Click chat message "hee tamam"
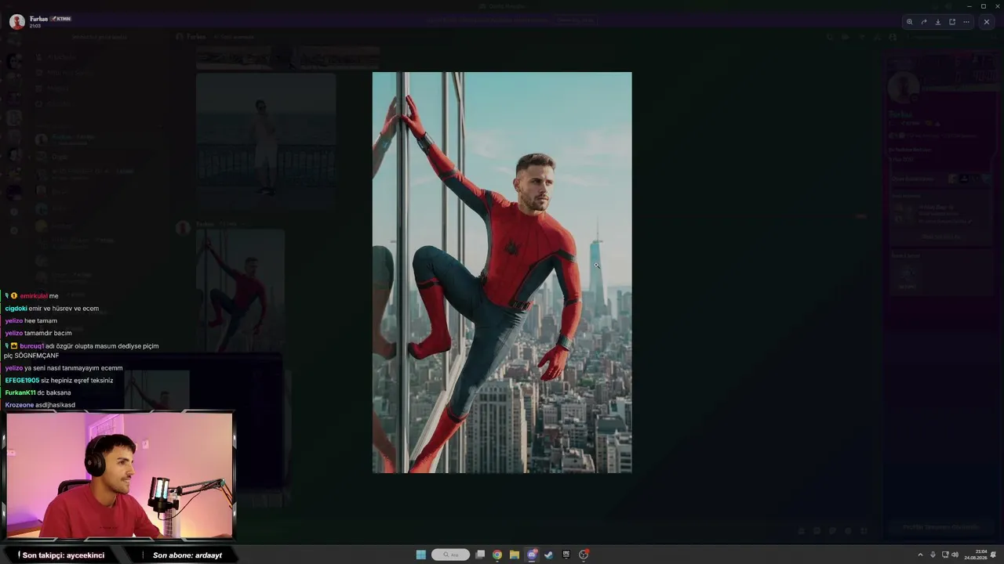The height and width of the screenshot is (564, 1004). click(41, 321)
